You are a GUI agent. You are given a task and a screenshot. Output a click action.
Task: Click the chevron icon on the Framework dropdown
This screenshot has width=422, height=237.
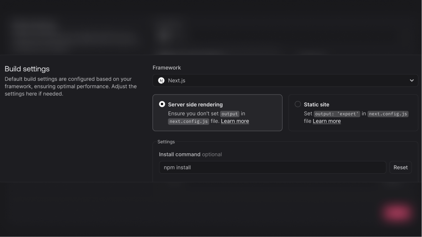[x=412, y=80]
